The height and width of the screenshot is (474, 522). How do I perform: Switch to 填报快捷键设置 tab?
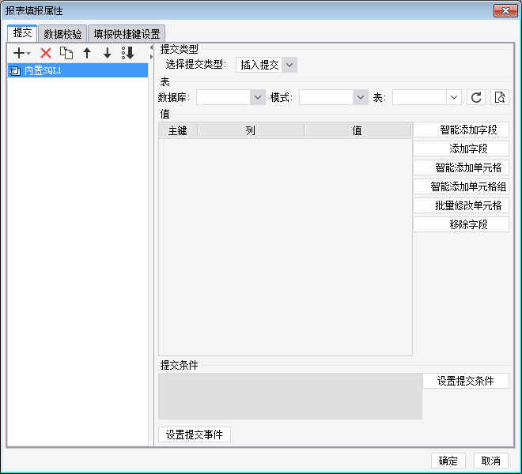tap(127, 34)
